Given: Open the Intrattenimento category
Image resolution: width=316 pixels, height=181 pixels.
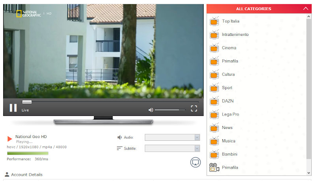Looking at the screenshot, I should click(235, 34).
